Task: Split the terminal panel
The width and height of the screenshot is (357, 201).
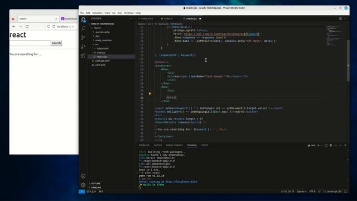Action: point(326,145)
